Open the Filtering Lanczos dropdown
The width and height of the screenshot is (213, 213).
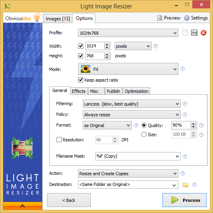(132, 104)
